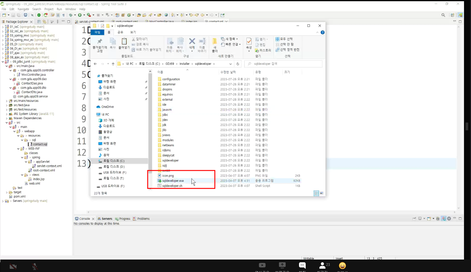
Task: Click the Explorer back arrow
Action: click(x=95, y=64)
